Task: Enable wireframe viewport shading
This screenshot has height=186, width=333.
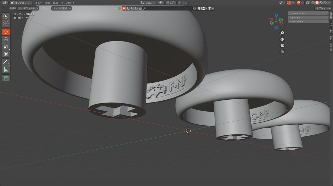Action: (x=313, y=3)
